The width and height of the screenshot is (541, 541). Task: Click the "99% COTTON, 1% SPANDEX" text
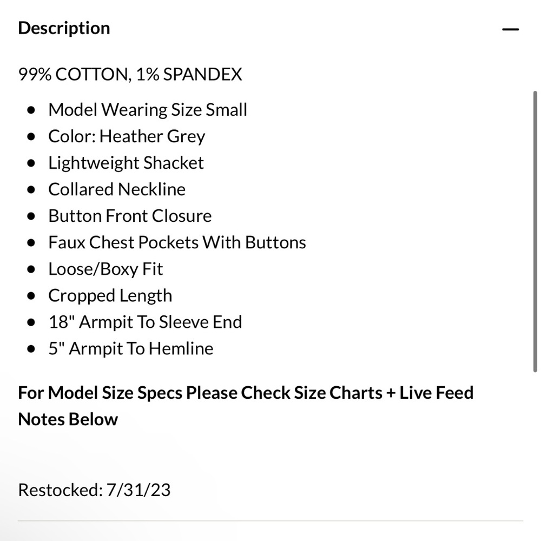(130, 74)
